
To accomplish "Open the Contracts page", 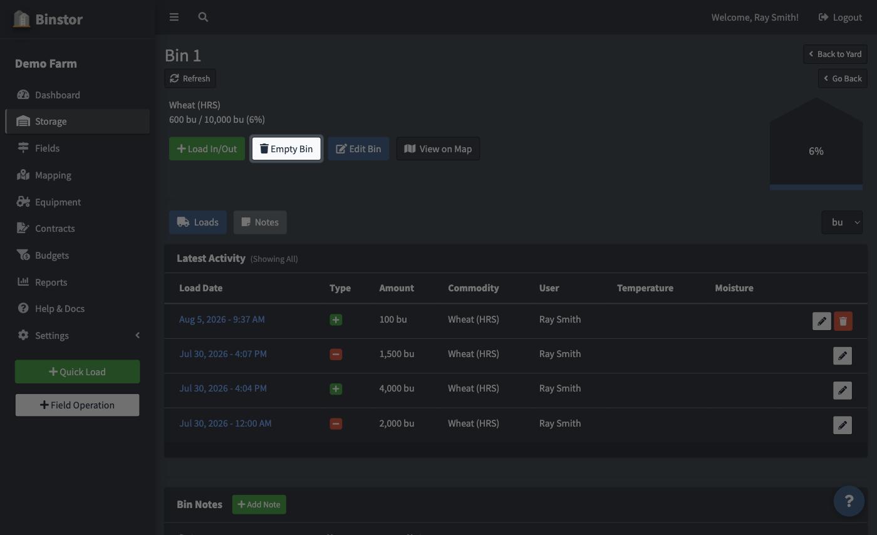I will click(77, 228).
